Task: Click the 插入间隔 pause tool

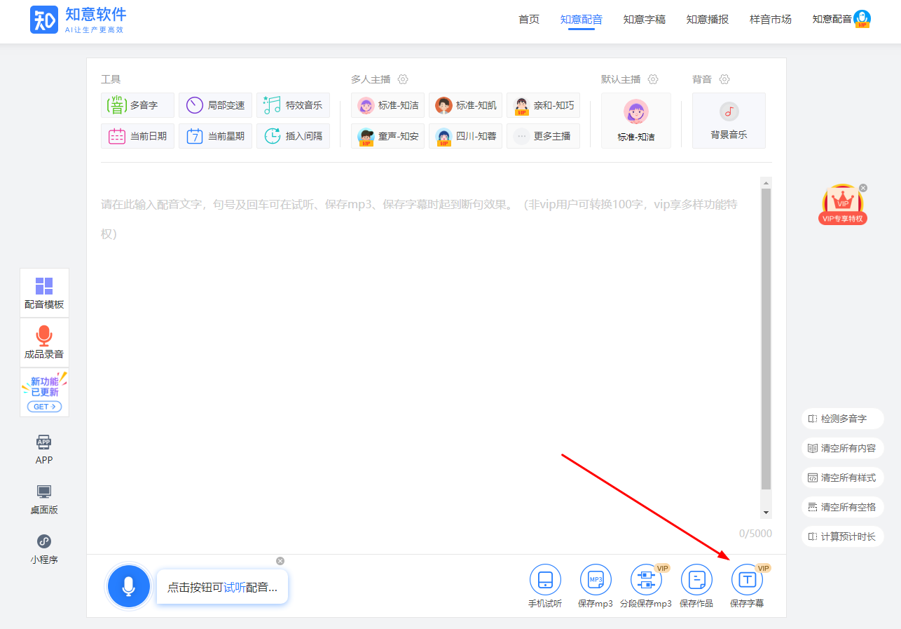Action: pyautogui.click(x=293, y=136)
